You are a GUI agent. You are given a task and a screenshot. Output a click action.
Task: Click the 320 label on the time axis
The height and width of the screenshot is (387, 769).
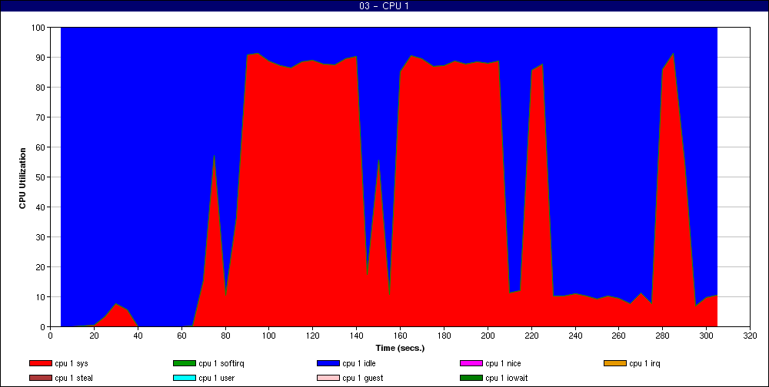(750, 336)
